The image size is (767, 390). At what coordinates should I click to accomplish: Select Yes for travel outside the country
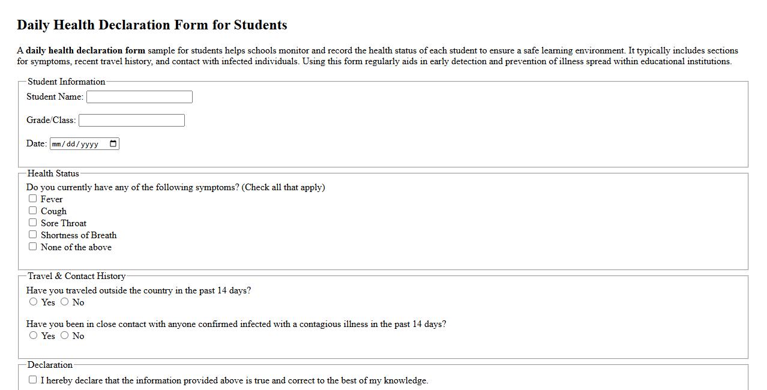point(34,302)
